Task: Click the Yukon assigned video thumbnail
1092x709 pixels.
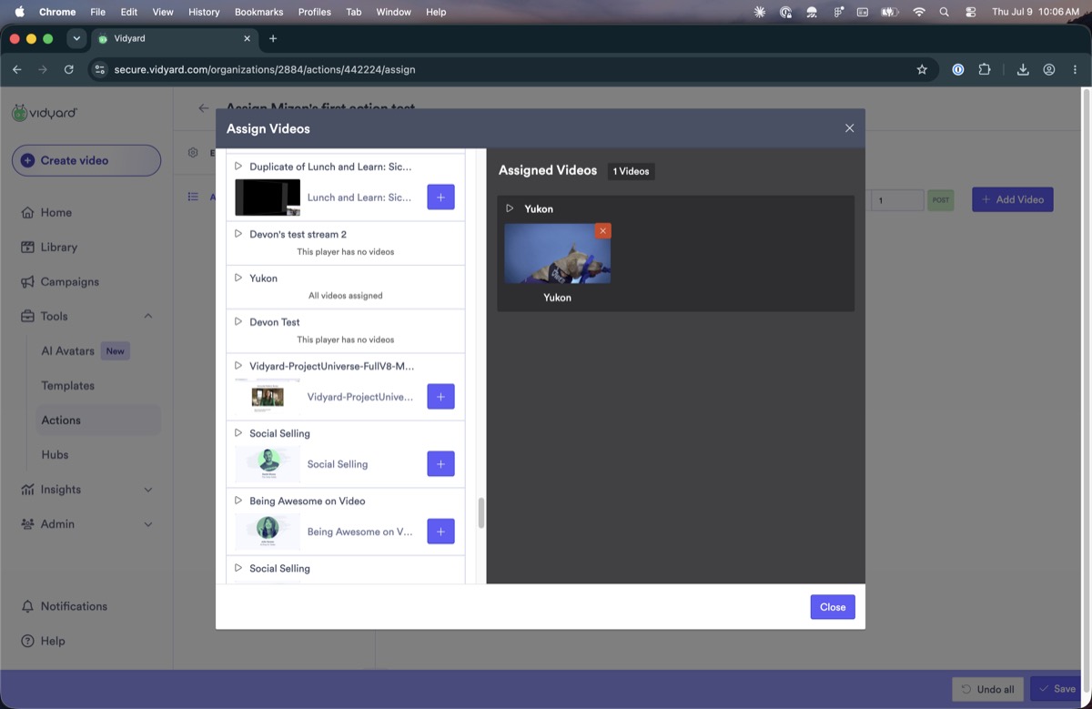Action: click(x=557, y=253)
